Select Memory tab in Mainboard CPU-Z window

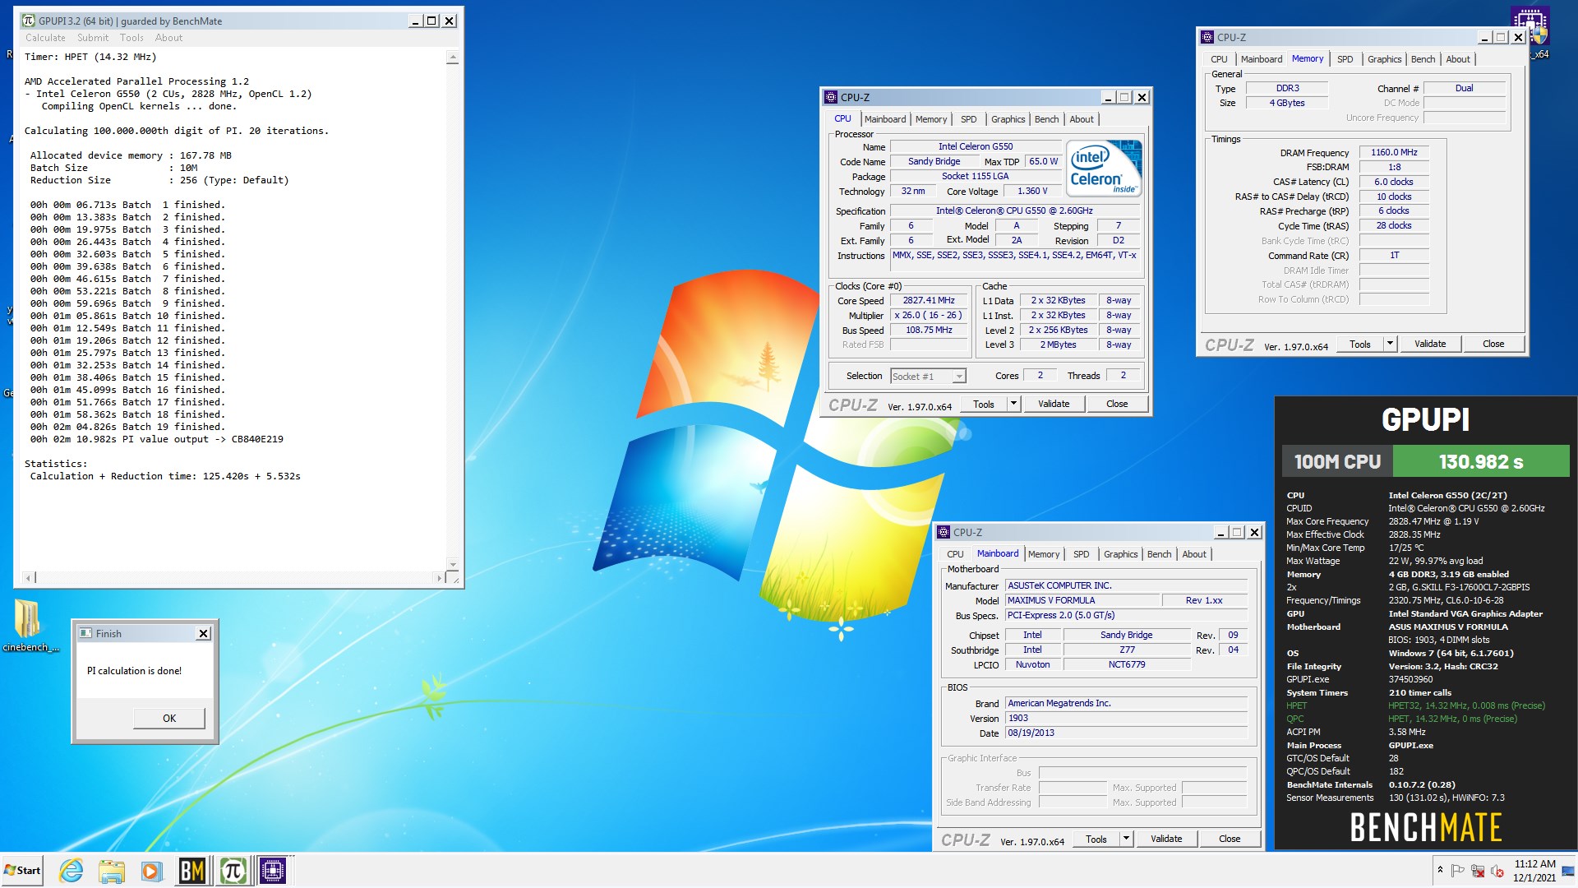tap(1044, 554)
